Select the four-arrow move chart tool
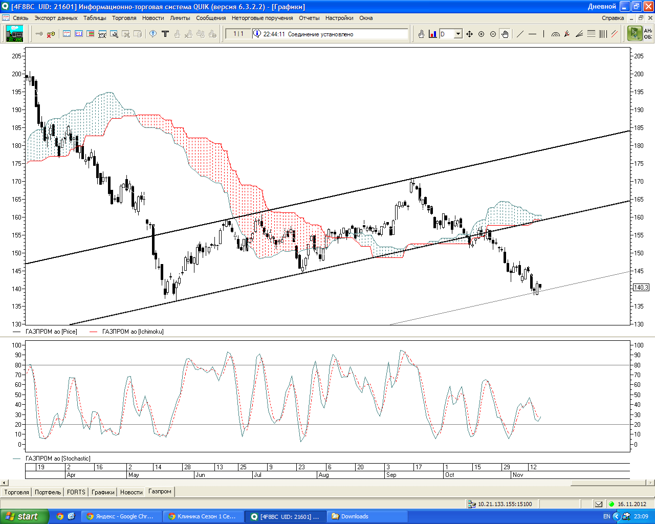655x524 pixels. (x=469, y=34)
